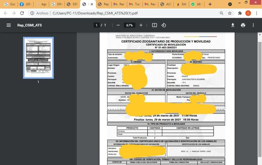Print the PDF document
Viewport: 262px width, 165px height.
pos(243,25)
